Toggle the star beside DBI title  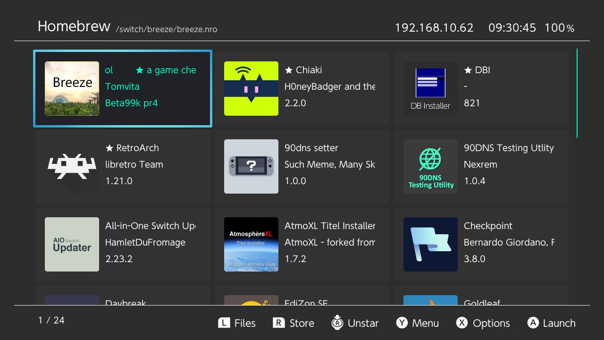coord(468,70)
